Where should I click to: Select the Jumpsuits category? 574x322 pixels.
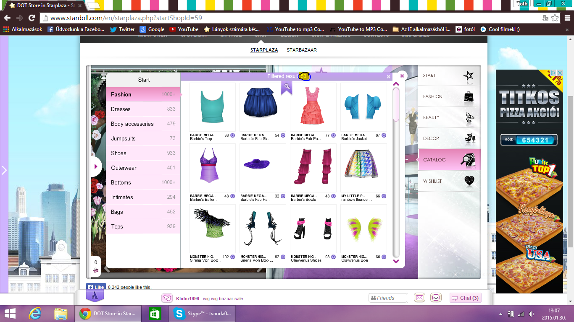click(143, 138)
